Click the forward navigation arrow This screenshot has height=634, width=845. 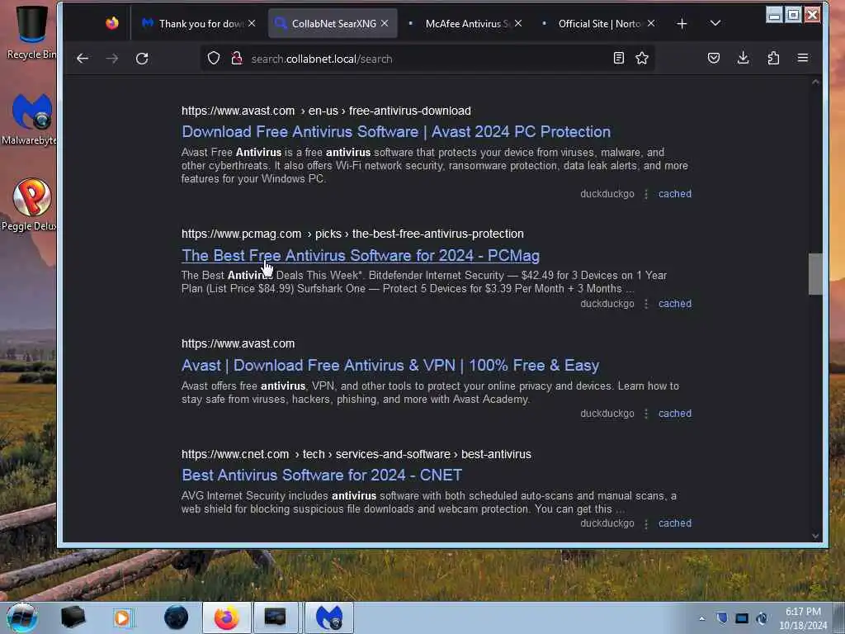(112, 59)
